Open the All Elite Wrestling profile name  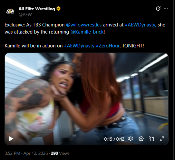[x=37, y=9]
